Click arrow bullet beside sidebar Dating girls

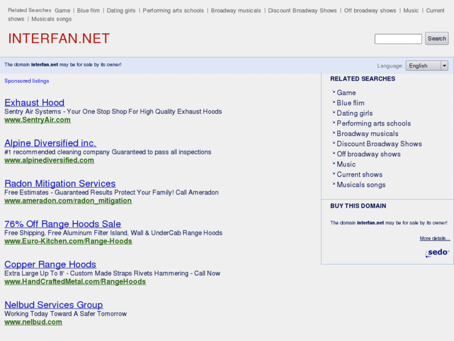point(333,112)
